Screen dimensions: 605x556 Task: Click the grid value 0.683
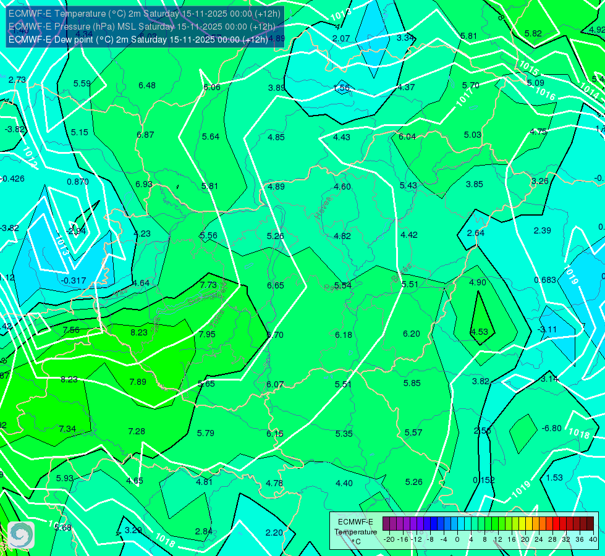coord(545,280)
